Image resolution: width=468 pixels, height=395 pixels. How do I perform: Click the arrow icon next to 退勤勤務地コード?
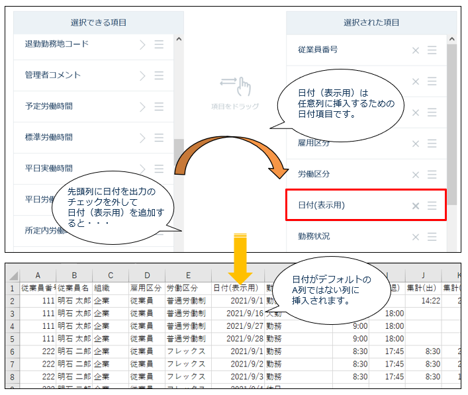tap(142, 44)
